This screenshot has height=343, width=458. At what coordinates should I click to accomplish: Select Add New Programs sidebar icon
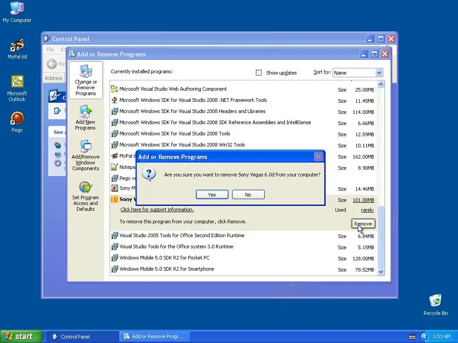[x=85, y=117]
